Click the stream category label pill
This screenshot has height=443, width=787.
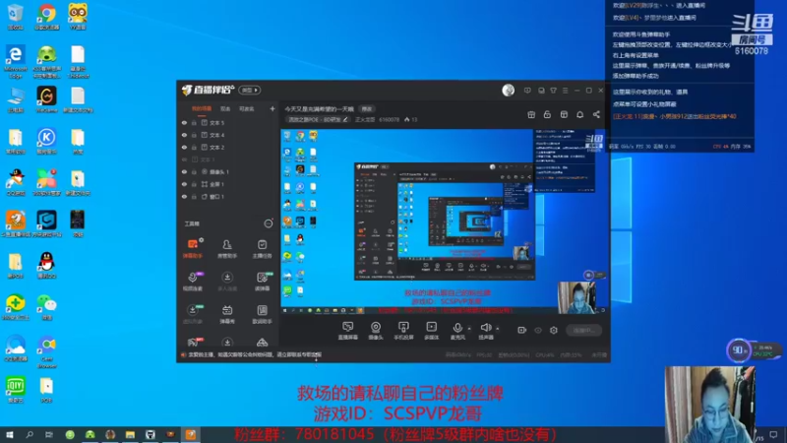tap(318, 119)
